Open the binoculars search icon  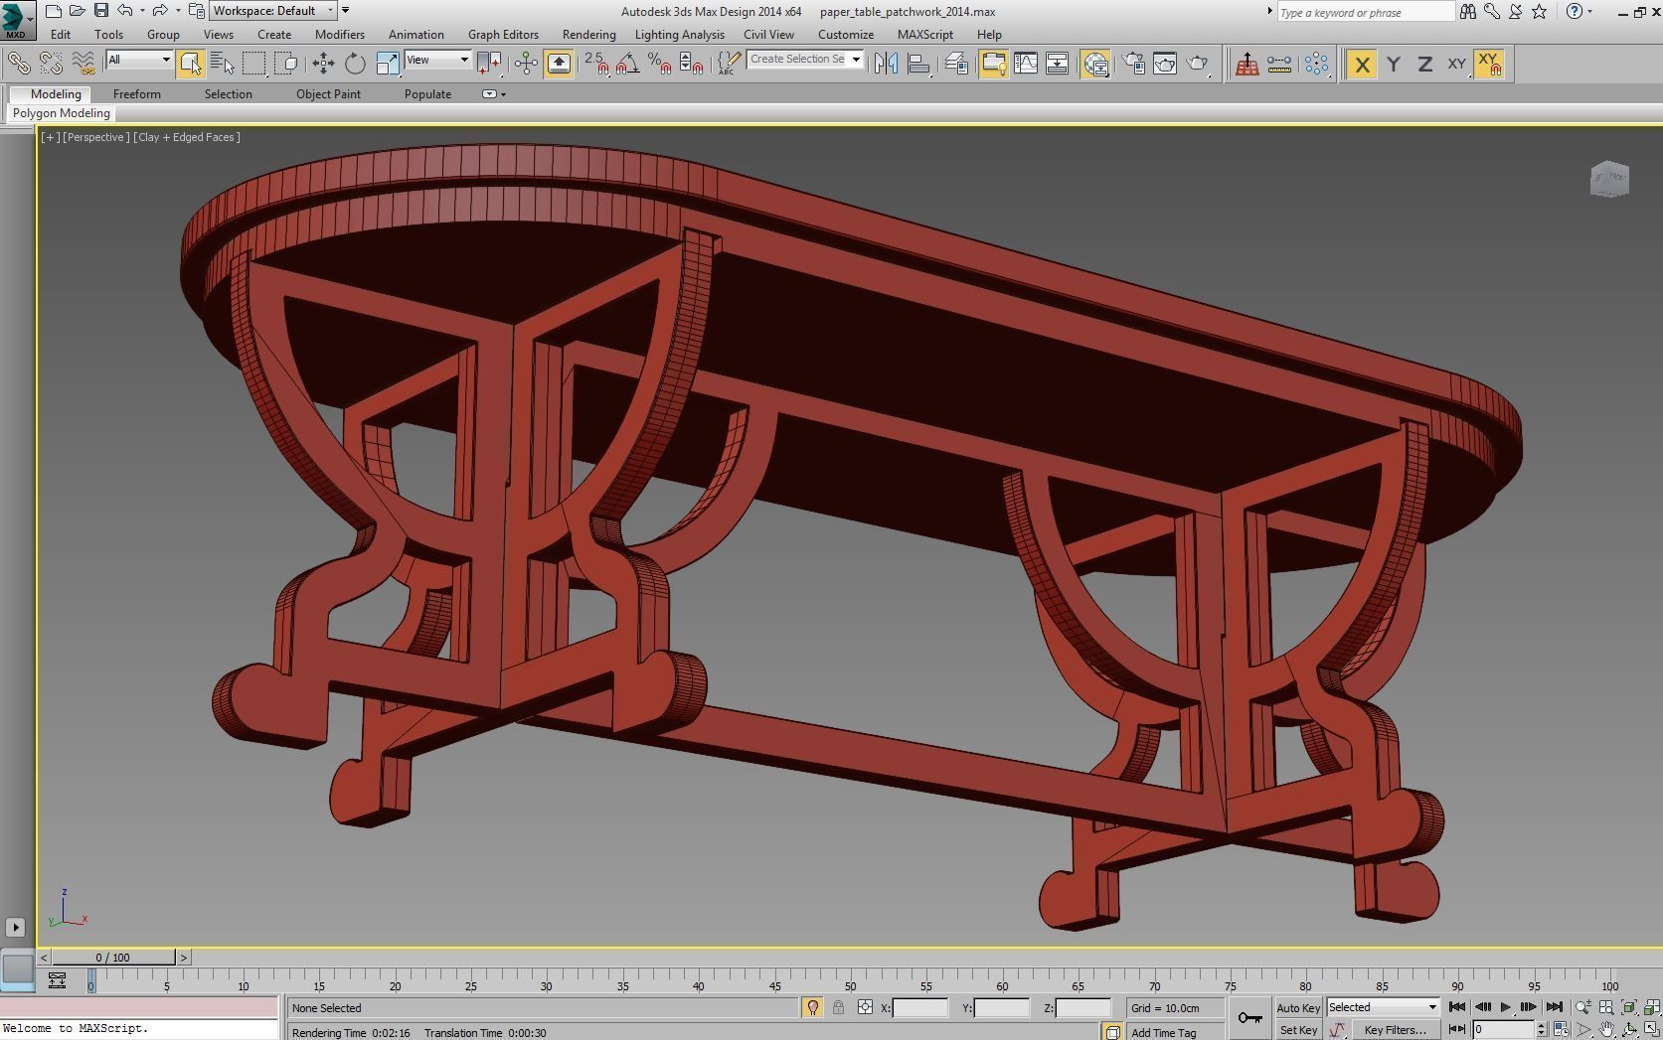coord(1468,11)
